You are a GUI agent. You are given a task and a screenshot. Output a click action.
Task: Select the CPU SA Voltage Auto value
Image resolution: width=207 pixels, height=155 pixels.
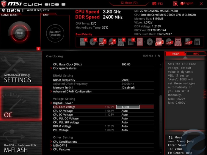coord(124,111)
